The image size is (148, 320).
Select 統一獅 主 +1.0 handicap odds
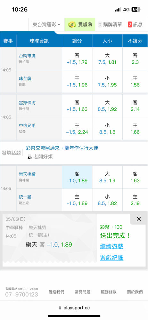77,200
